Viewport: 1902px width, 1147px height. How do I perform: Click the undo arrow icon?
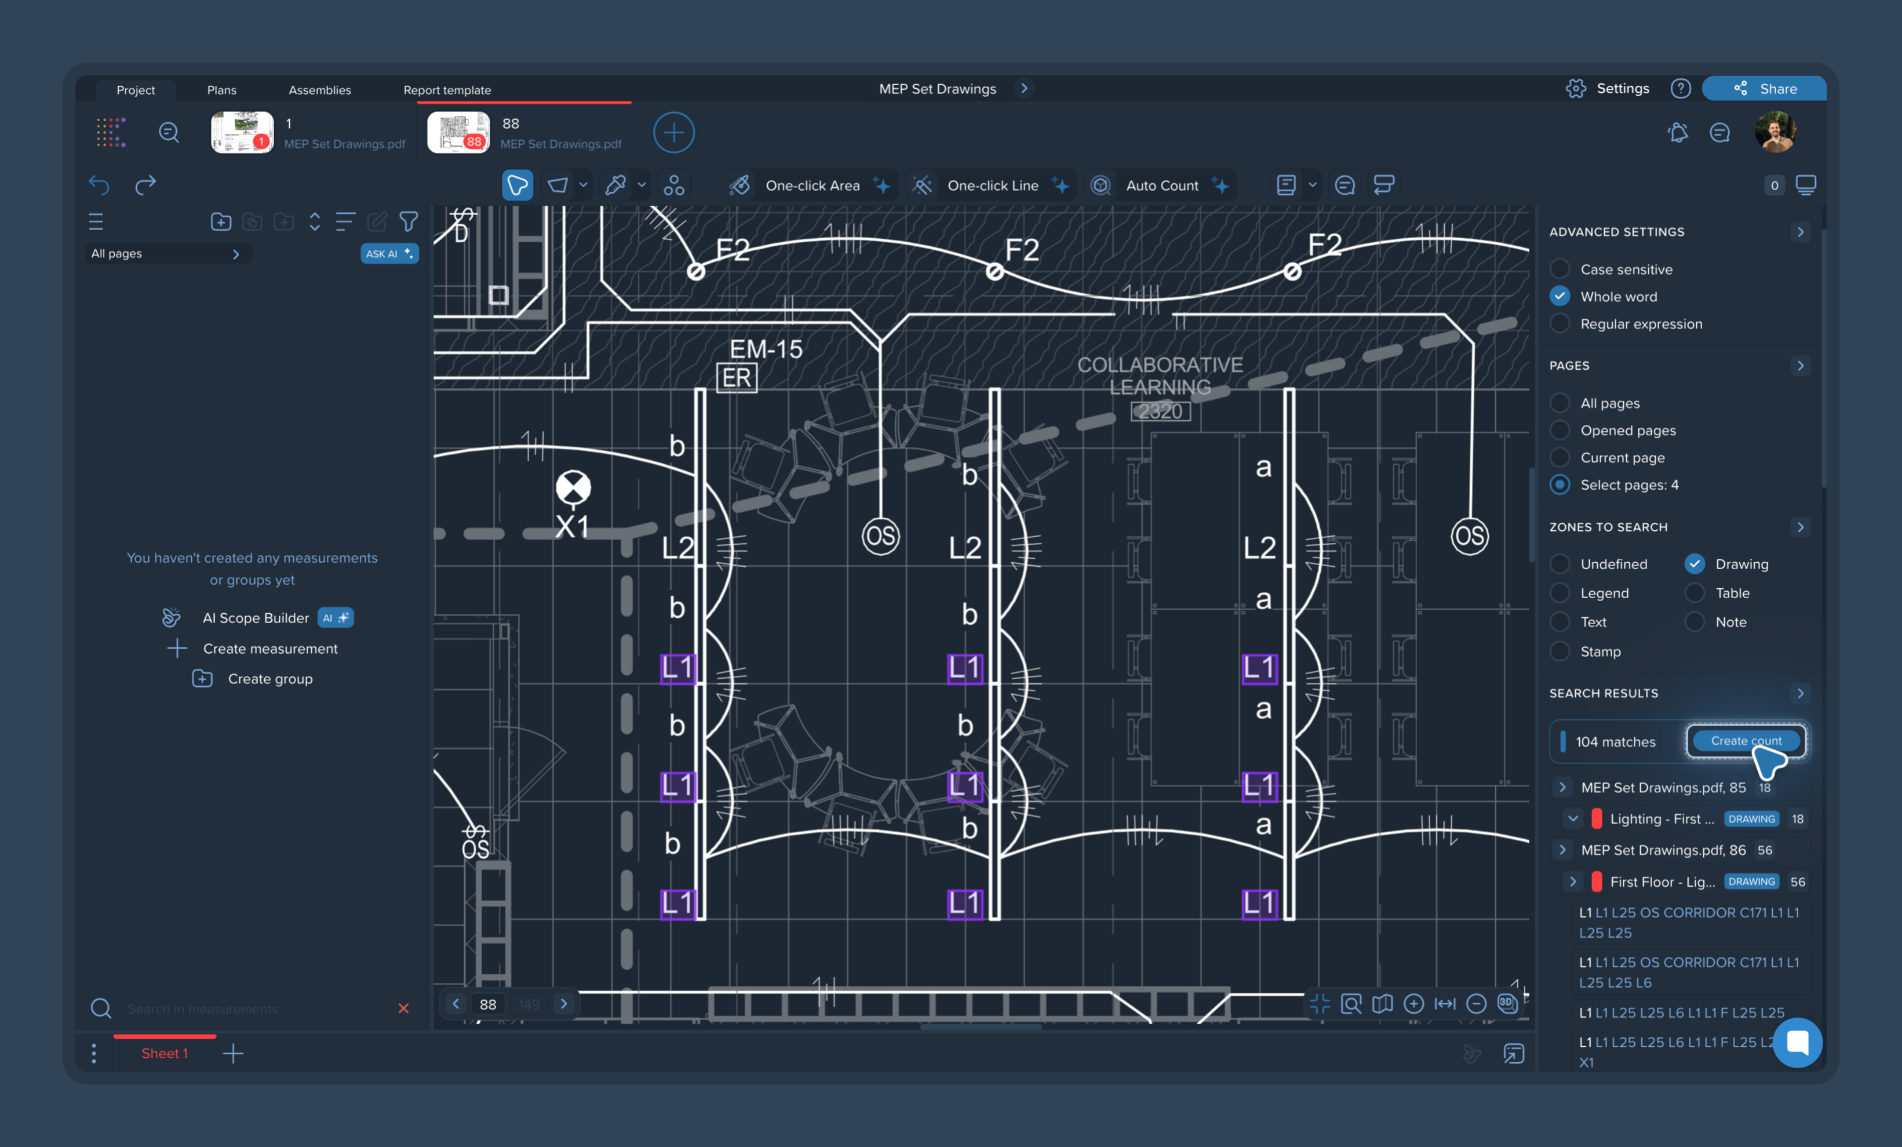tap(100, 185)
